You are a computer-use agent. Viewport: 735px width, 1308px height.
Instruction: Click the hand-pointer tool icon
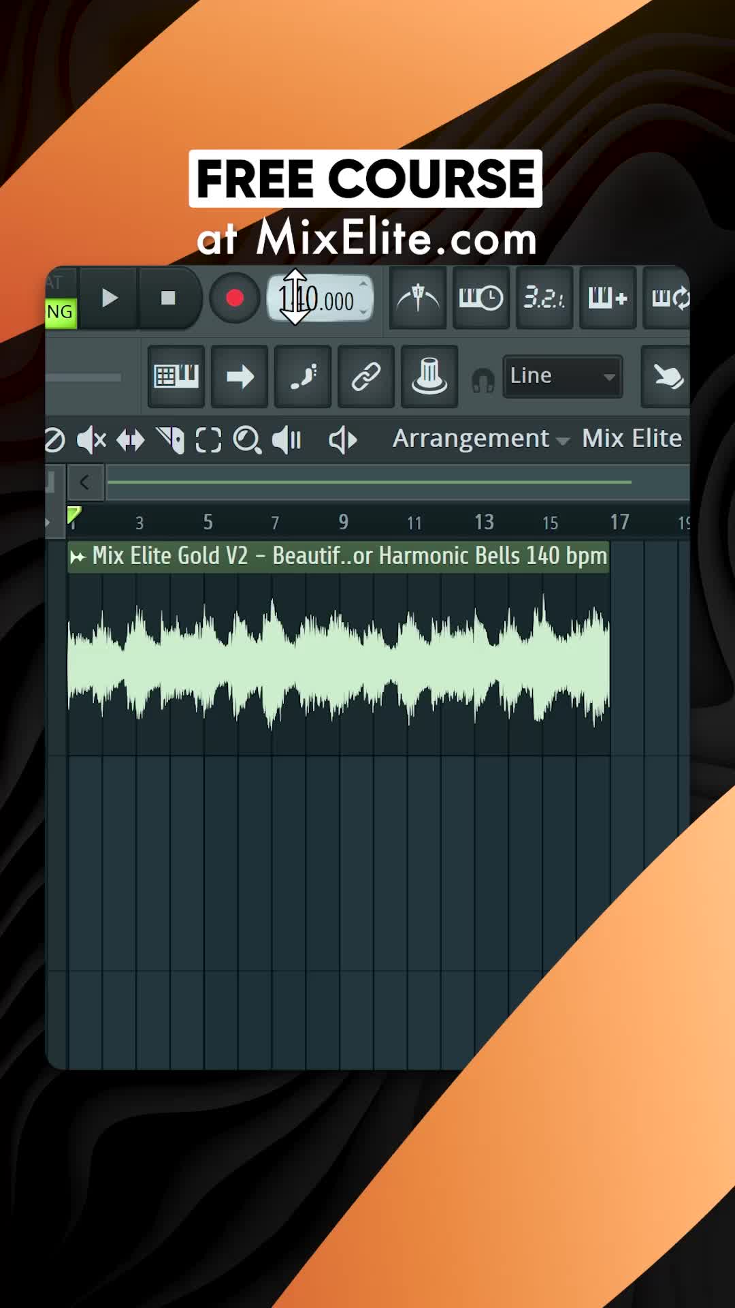click(x=667, y=376)
